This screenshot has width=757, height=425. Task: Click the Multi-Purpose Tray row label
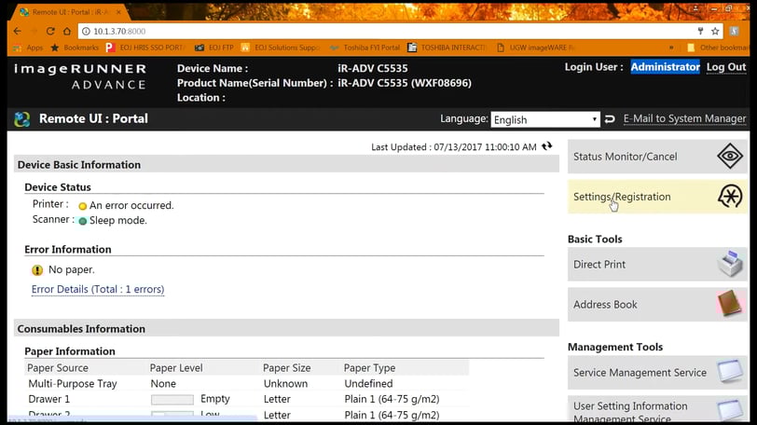[x=73, y=383]
